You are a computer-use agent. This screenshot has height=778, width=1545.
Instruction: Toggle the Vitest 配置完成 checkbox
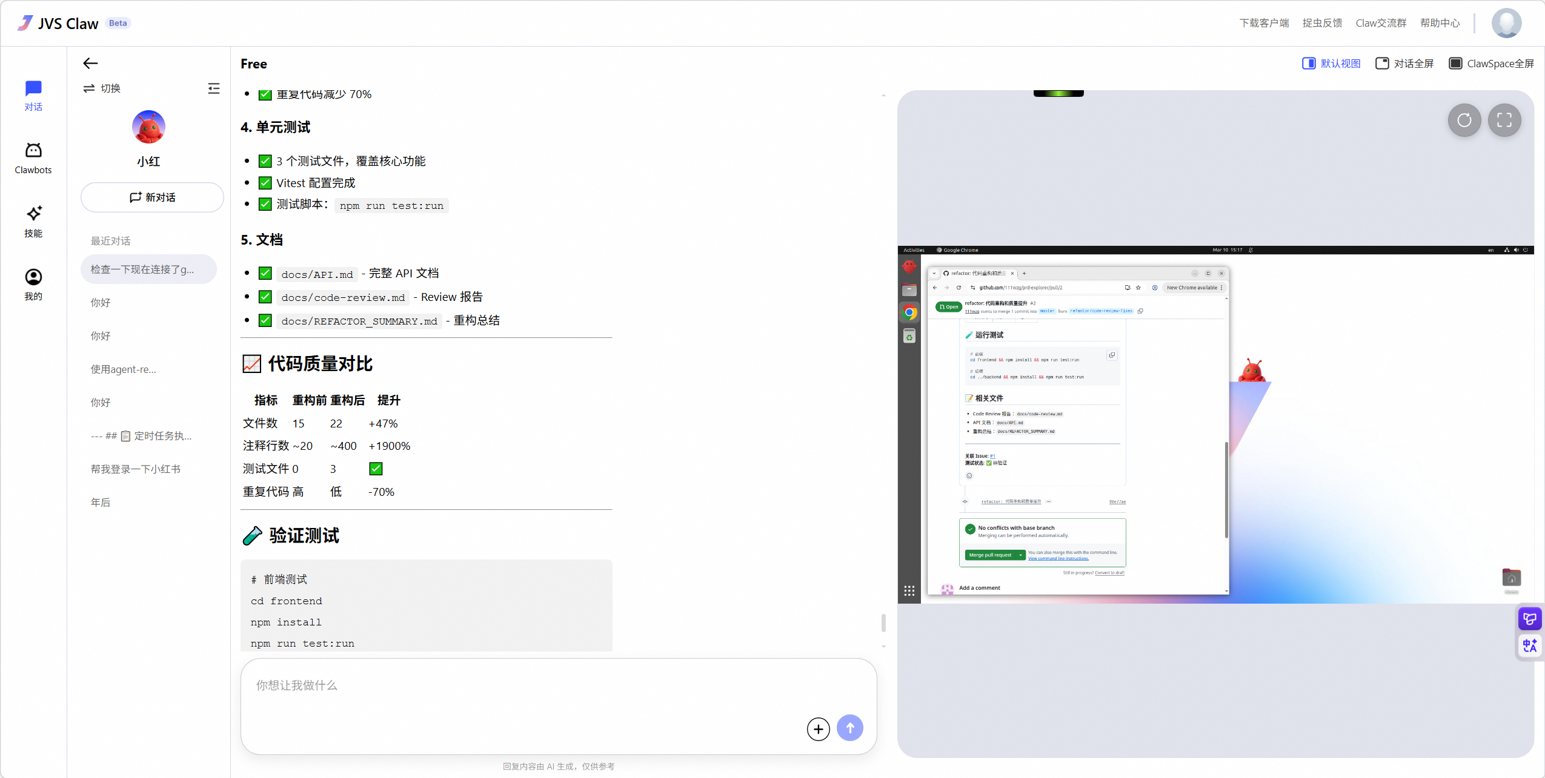coord(265,182)
